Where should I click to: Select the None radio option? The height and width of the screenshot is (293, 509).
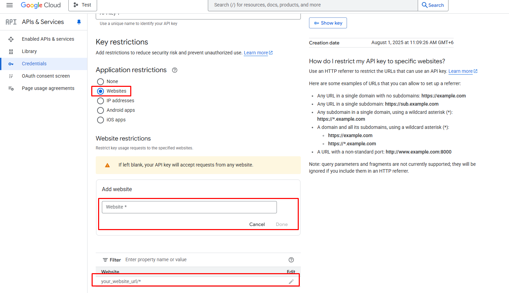[x=101, y=82]
